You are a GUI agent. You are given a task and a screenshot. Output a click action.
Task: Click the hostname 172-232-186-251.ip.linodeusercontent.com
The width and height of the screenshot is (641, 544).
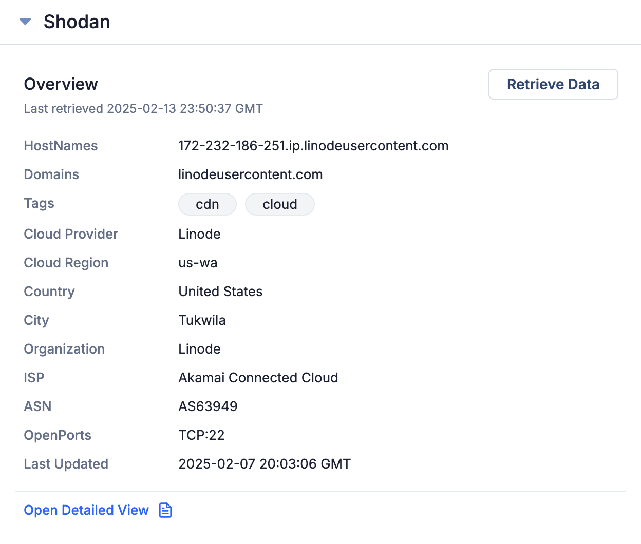313,146
